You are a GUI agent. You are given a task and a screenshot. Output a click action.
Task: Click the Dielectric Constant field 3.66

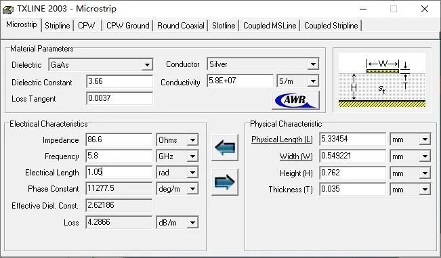point(119,81)
